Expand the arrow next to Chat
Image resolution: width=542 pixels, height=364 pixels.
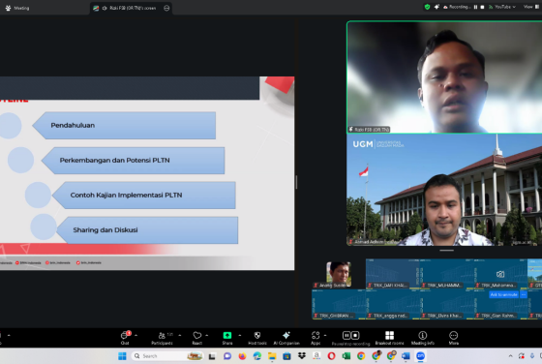point(135,335)
